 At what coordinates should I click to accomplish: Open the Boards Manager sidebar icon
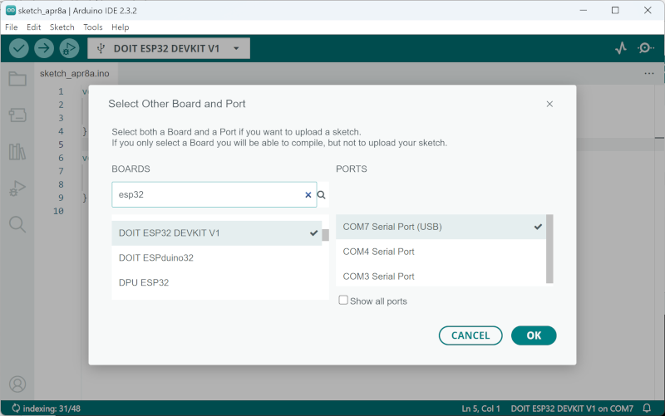point(17,115)
